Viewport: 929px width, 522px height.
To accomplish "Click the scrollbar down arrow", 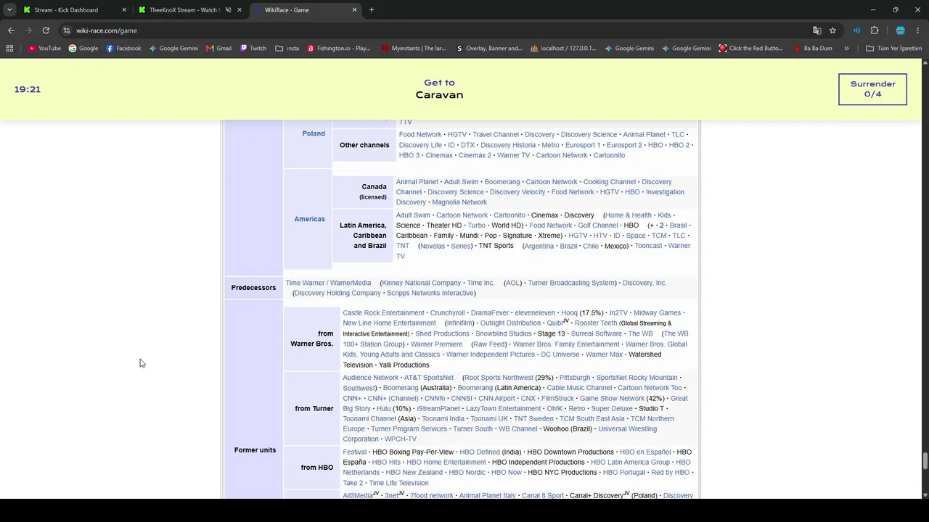I will tap(925, 495).
